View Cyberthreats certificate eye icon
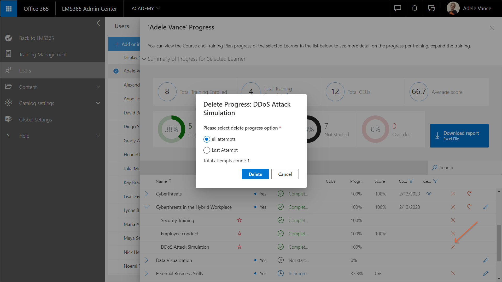This screenshot has height=282, width=502. (429, 194)
